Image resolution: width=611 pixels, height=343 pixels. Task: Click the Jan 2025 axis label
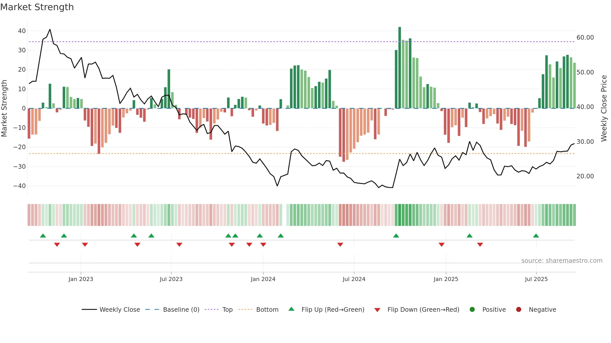(446, 279)
